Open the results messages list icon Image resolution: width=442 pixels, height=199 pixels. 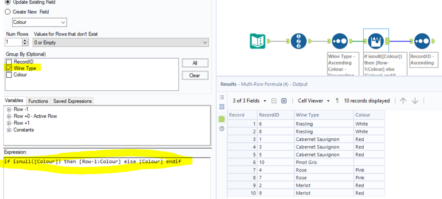click(222, 97)
